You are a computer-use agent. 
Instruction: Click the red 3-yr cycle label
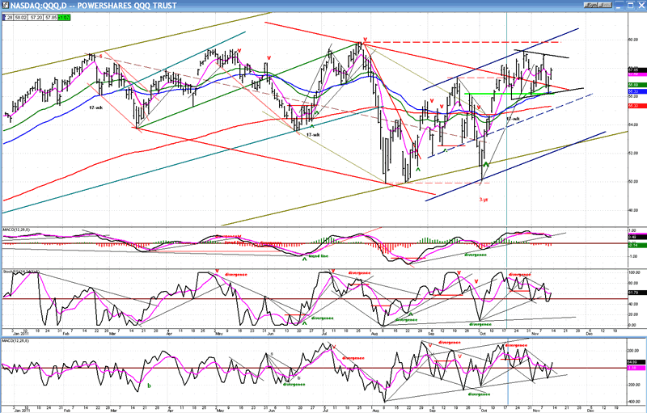pos(482,198)
